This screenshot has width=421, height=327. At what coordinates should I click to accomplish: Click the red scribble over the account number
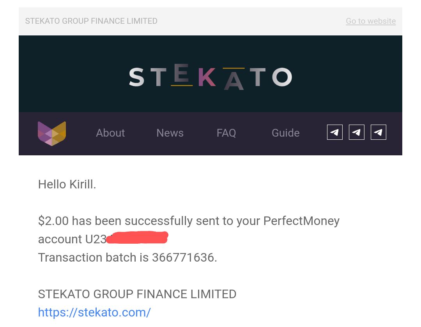[137, 237]
